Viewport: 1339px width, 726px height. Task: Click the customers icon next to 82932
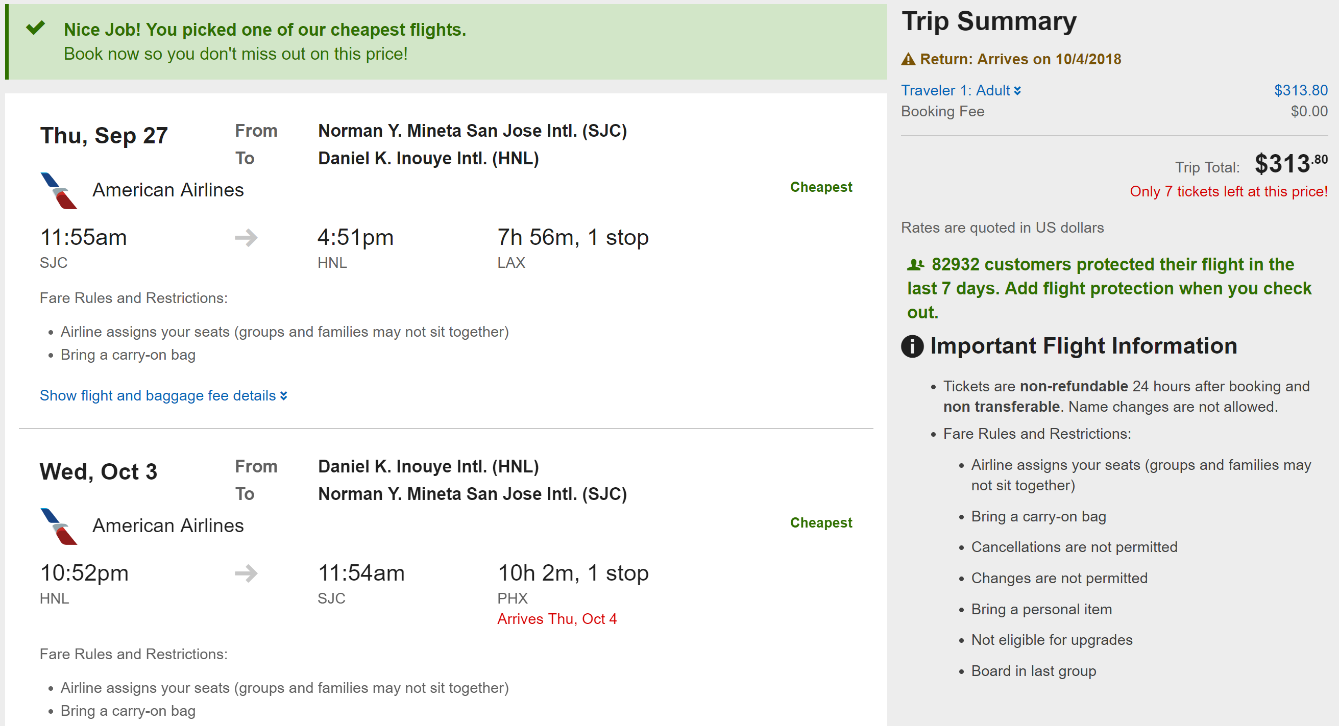915,265
